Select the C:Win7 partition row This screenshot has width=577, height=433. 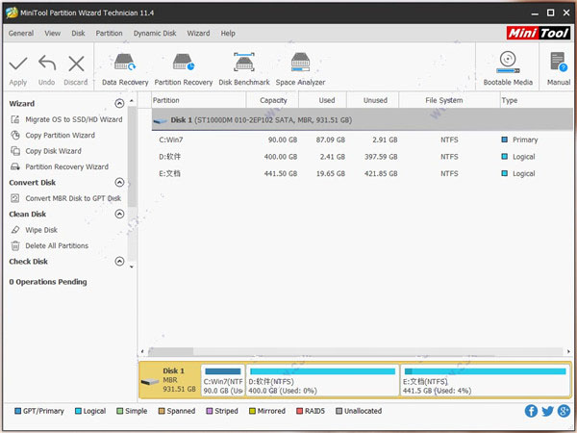[363, 140]
